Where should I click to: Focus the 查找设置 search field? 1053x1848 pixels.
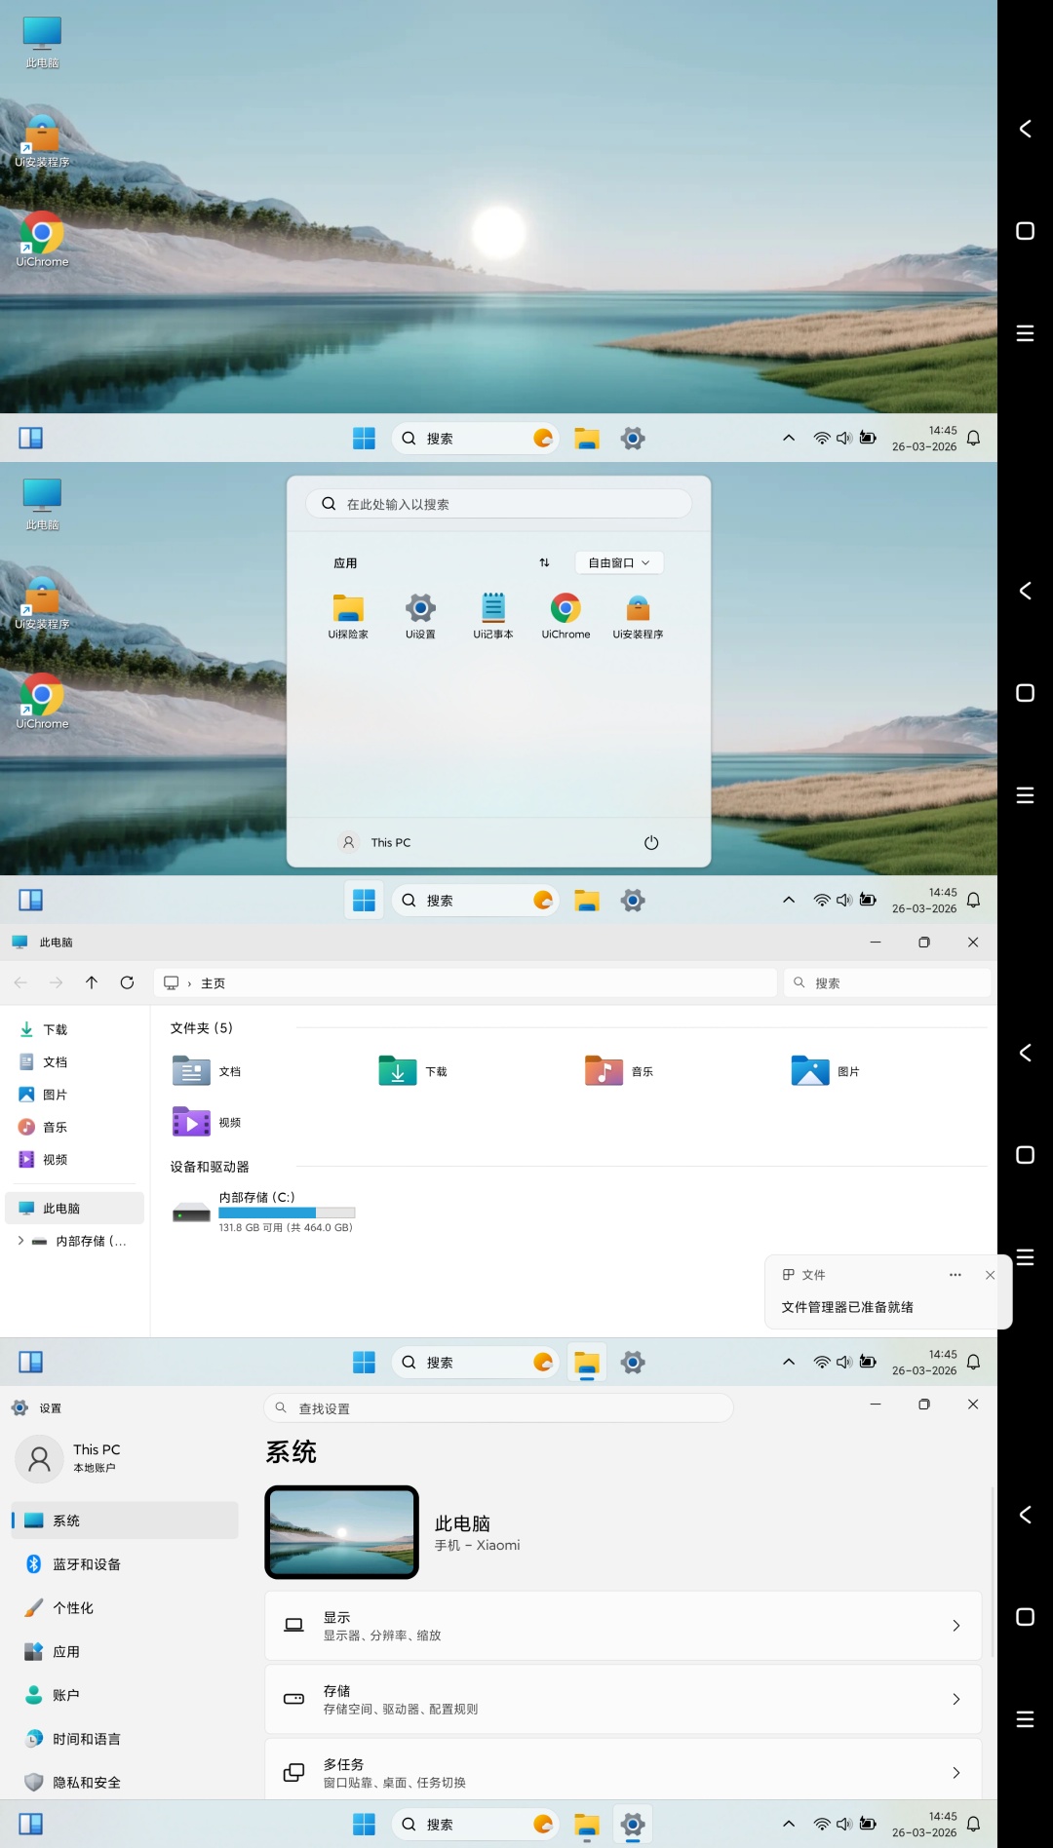click(498, 1407)
